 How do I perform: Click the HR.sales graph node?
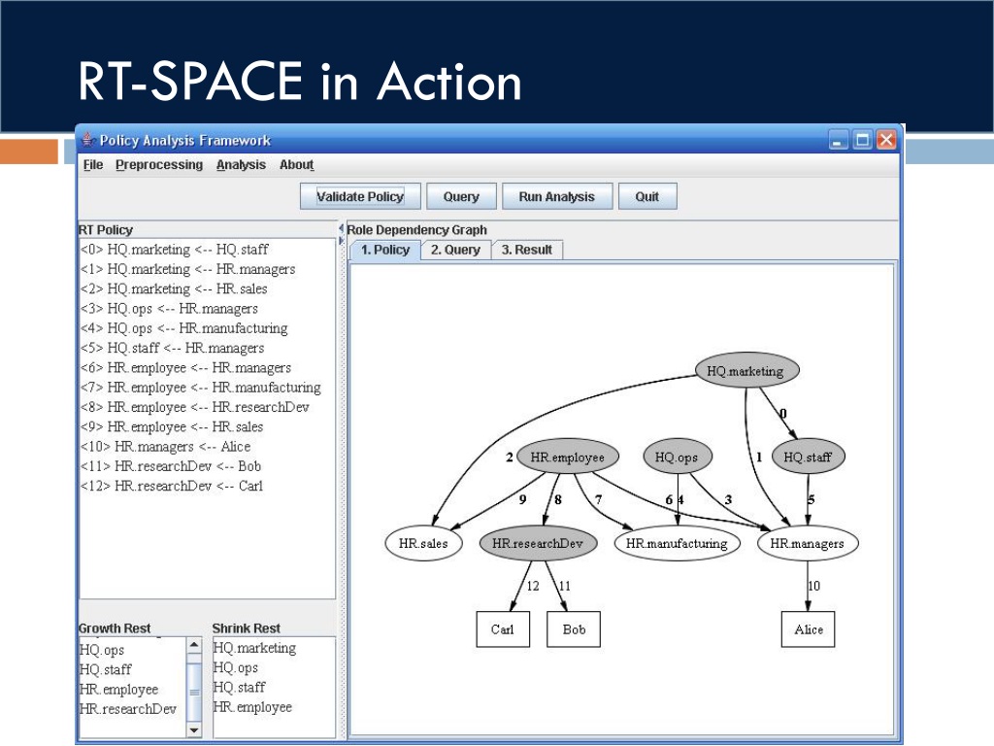tap(423, 543)
